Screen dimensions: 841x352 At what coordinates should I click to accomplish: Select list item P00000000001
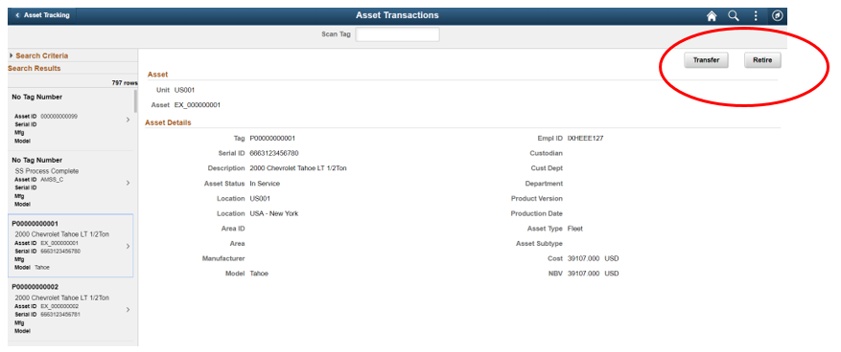70,246
